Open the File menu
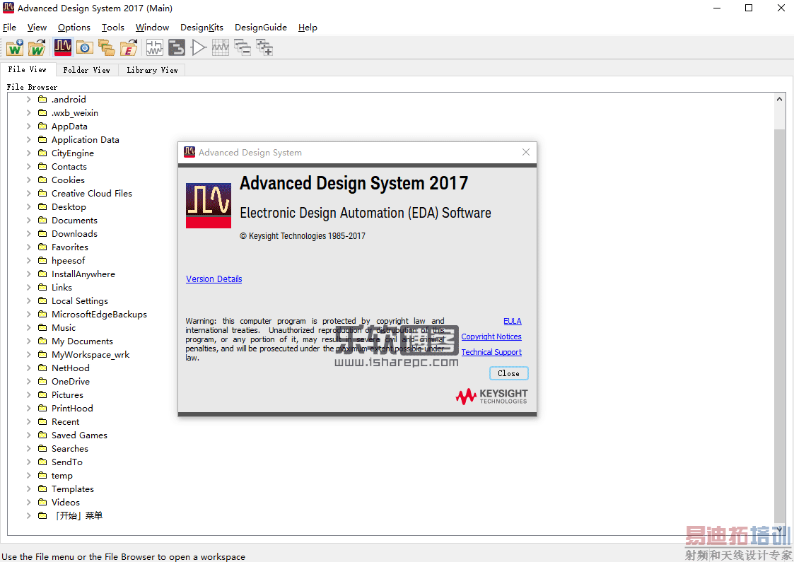The image size is (794, 562). [x=10, y=28]
